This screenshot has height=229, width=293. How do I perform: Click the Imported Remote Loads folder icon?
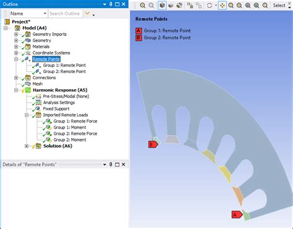coord(38,115)
